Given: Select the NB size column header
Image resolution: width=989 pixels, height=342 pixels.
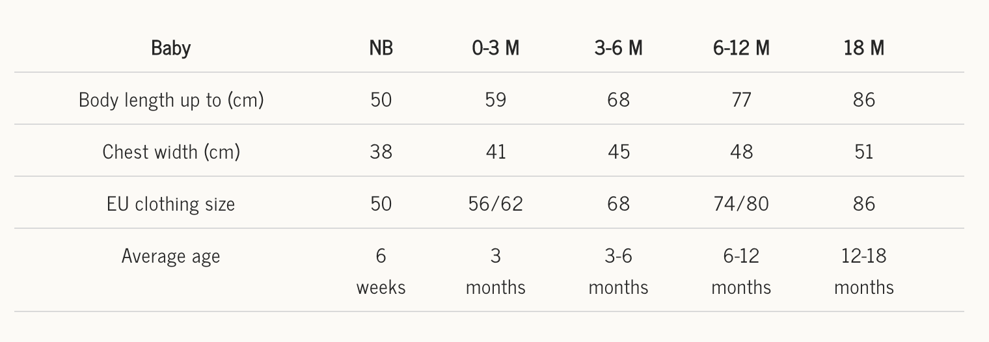Looking at the screenshot, I should pyautogui.click(x=381, y=48).
